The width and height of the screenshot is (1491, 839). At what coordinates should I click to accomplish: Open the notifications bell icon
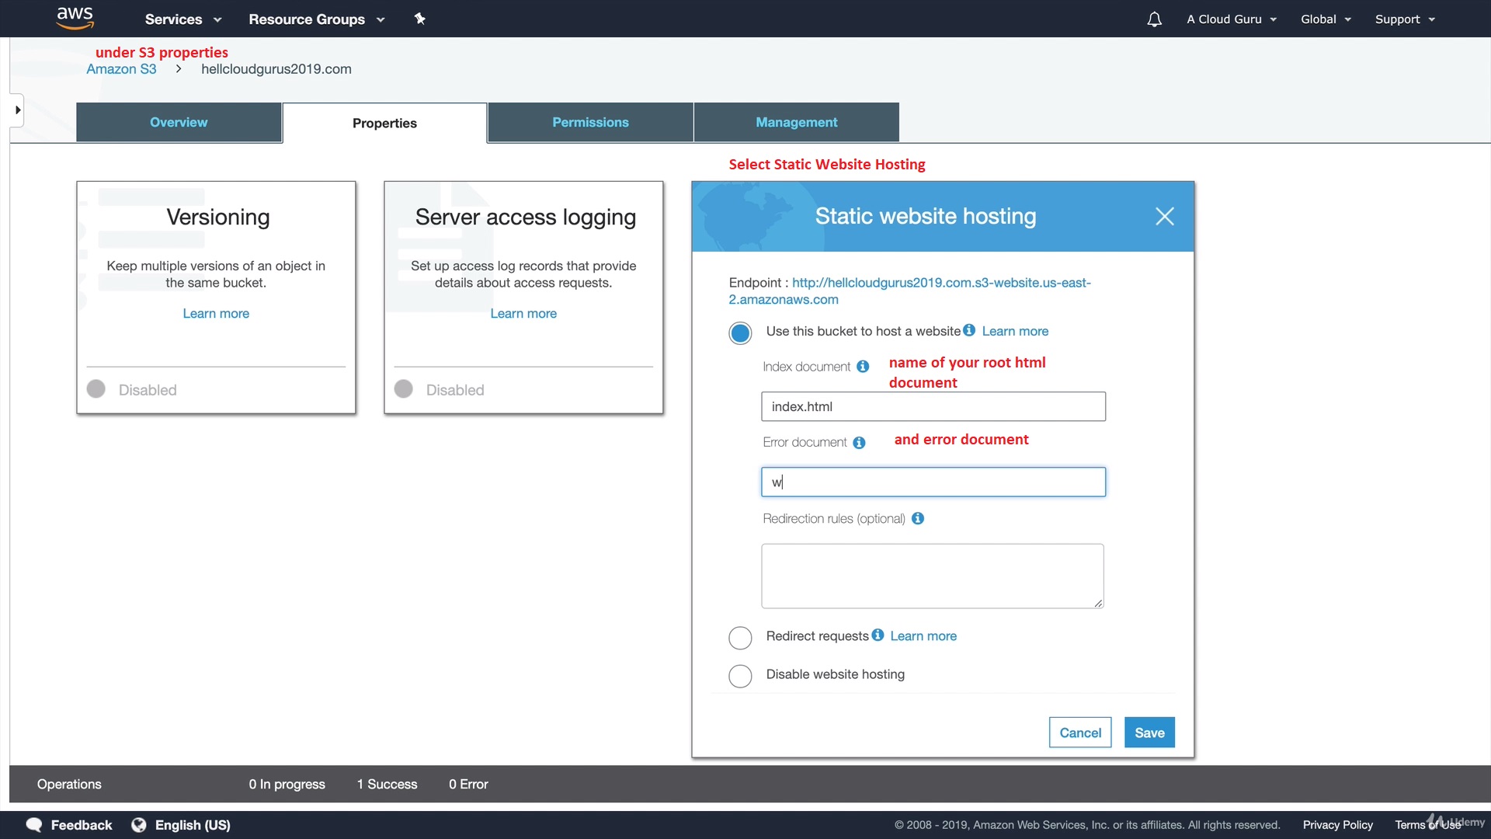pos(1154,19)
